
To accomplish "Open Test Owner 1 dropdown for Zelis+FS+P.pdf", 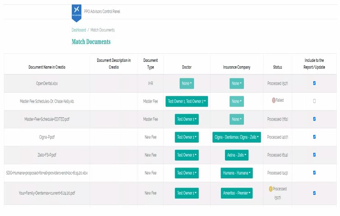I will coord(187,155).
